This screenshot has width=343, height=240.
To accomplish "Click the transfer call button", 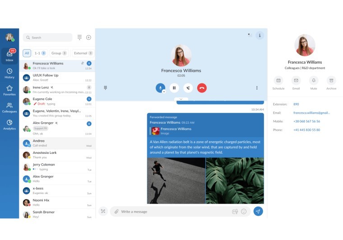I will 188,88.
